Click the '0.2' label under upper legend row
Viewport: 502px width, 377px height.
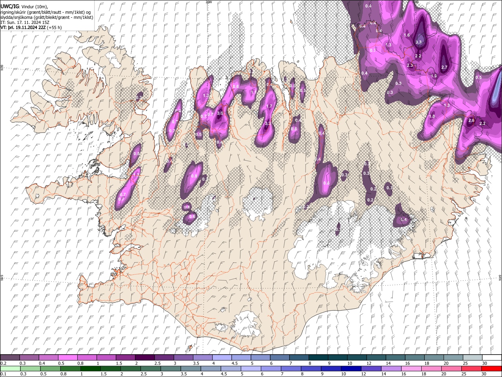3,363
